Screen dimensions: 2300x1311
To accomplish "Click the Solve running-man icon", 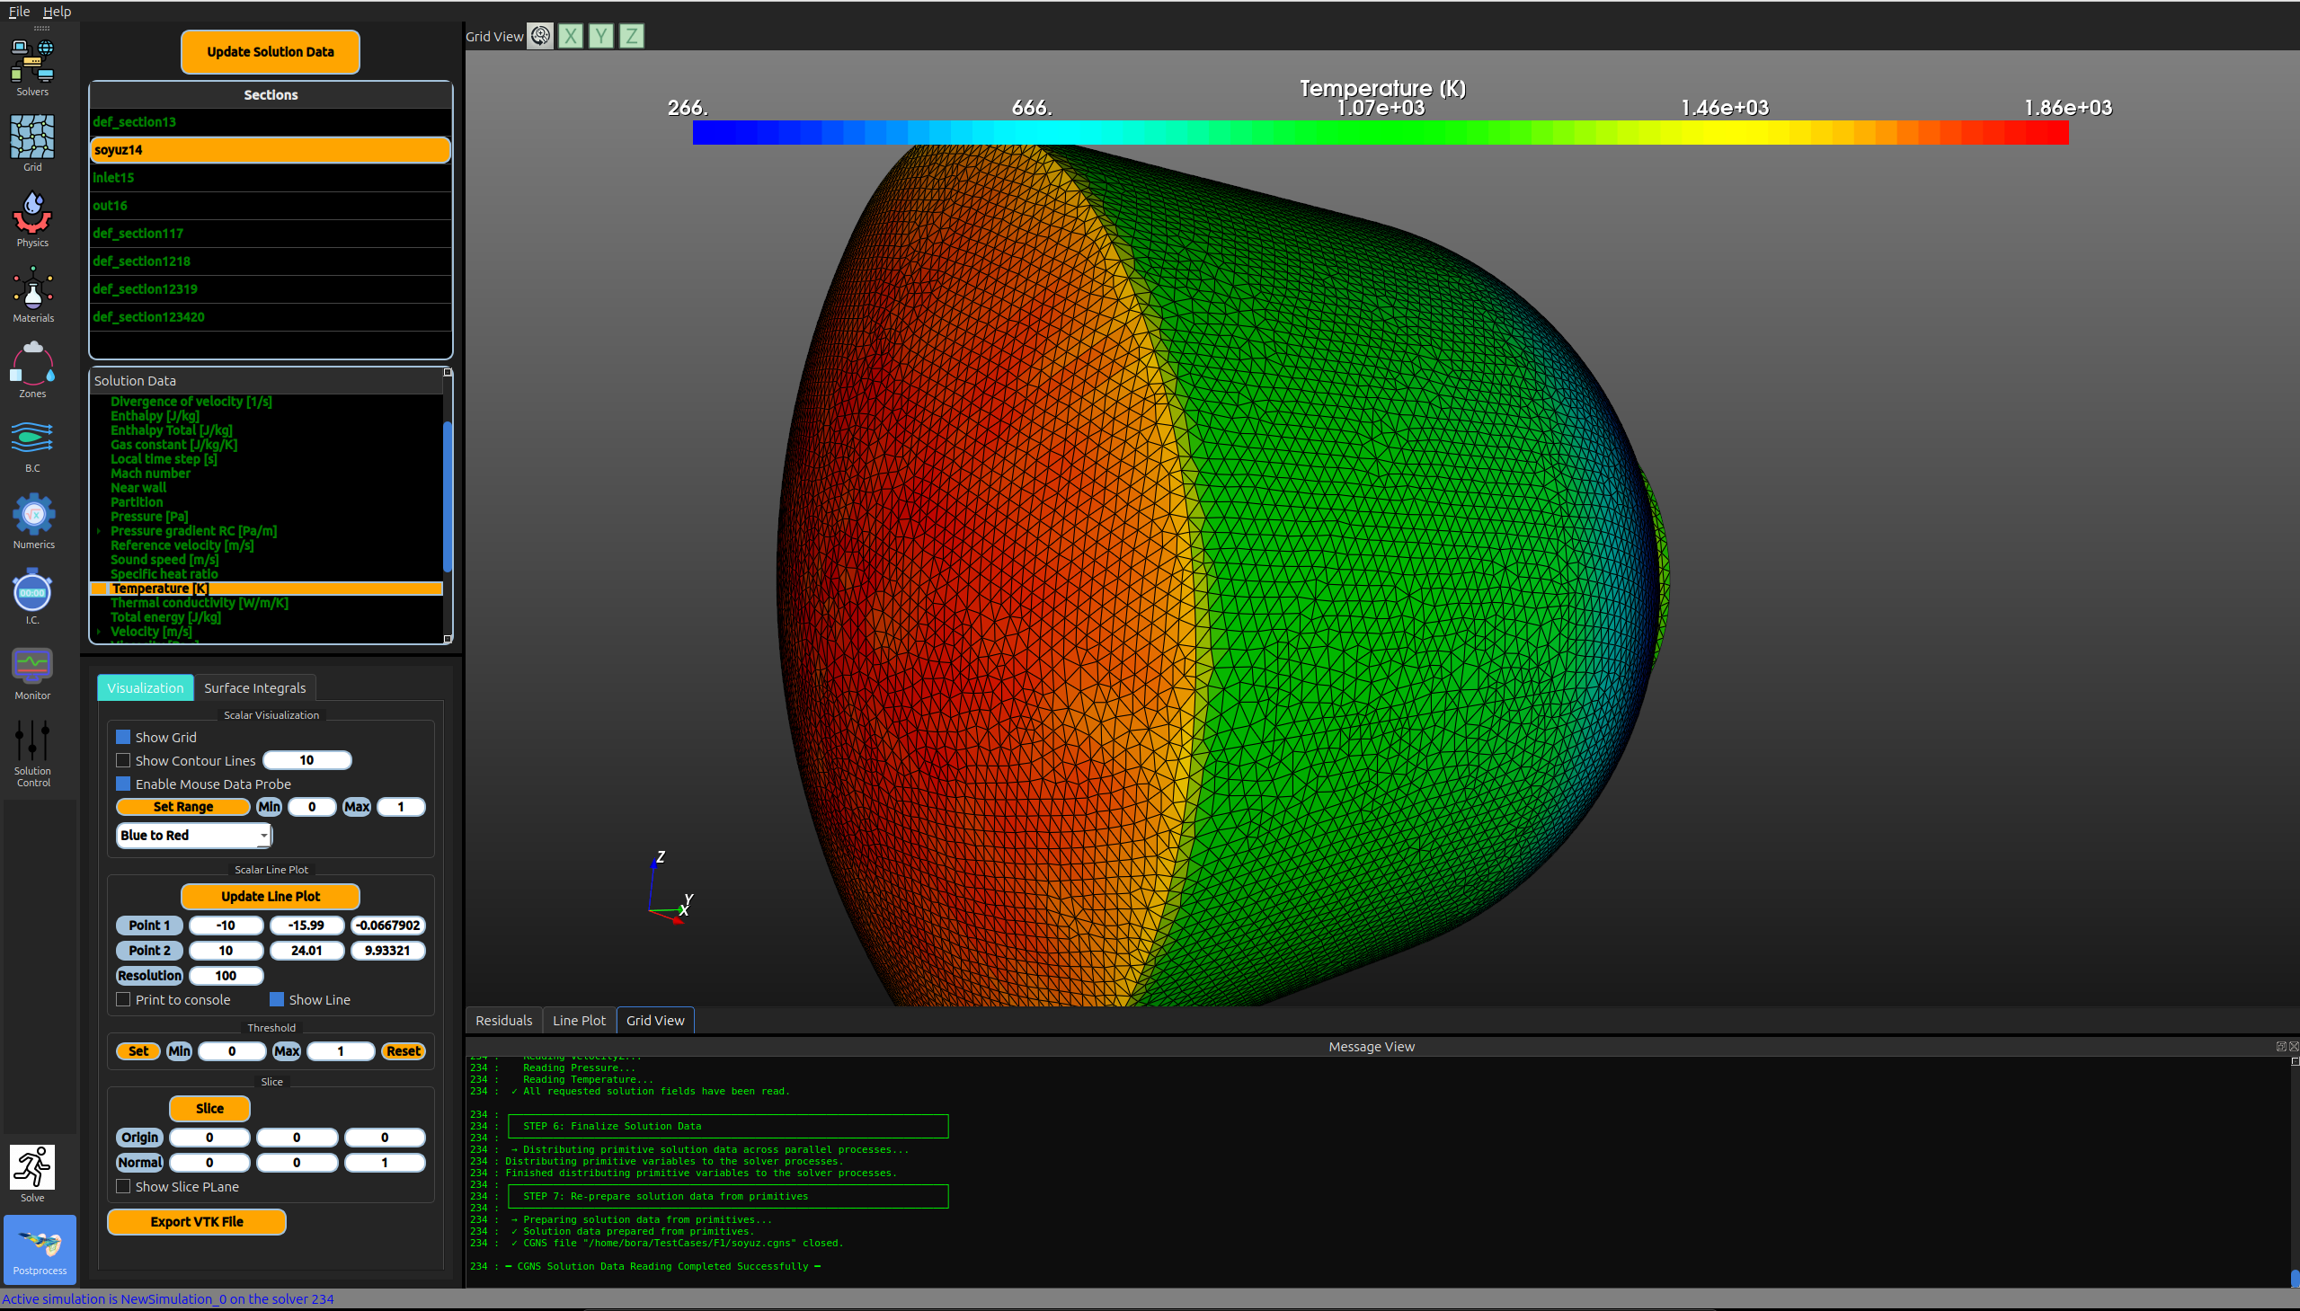I will (x=32, y=1167).
